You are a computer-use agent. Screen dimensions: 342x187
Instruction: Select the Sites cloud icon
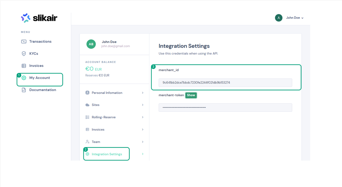(88, 105)
